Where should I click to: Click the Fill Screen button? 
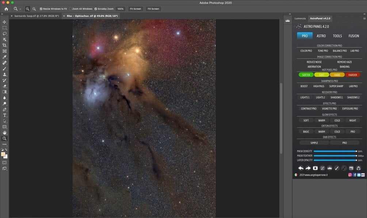pos(153,9)
